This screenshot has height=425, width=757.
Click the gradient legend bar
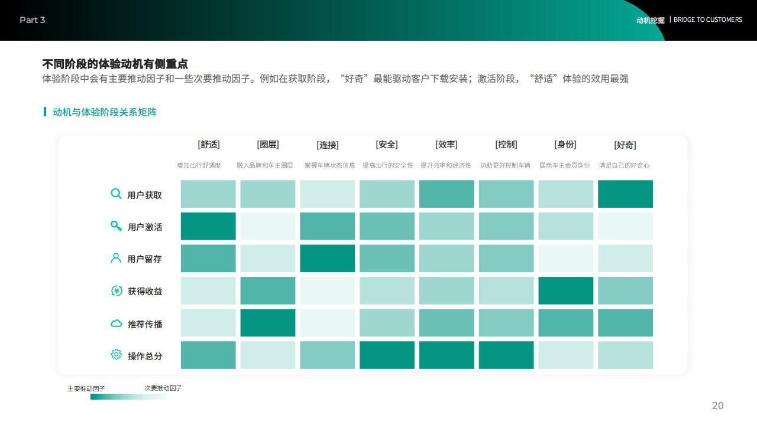[x=128, y=397]
